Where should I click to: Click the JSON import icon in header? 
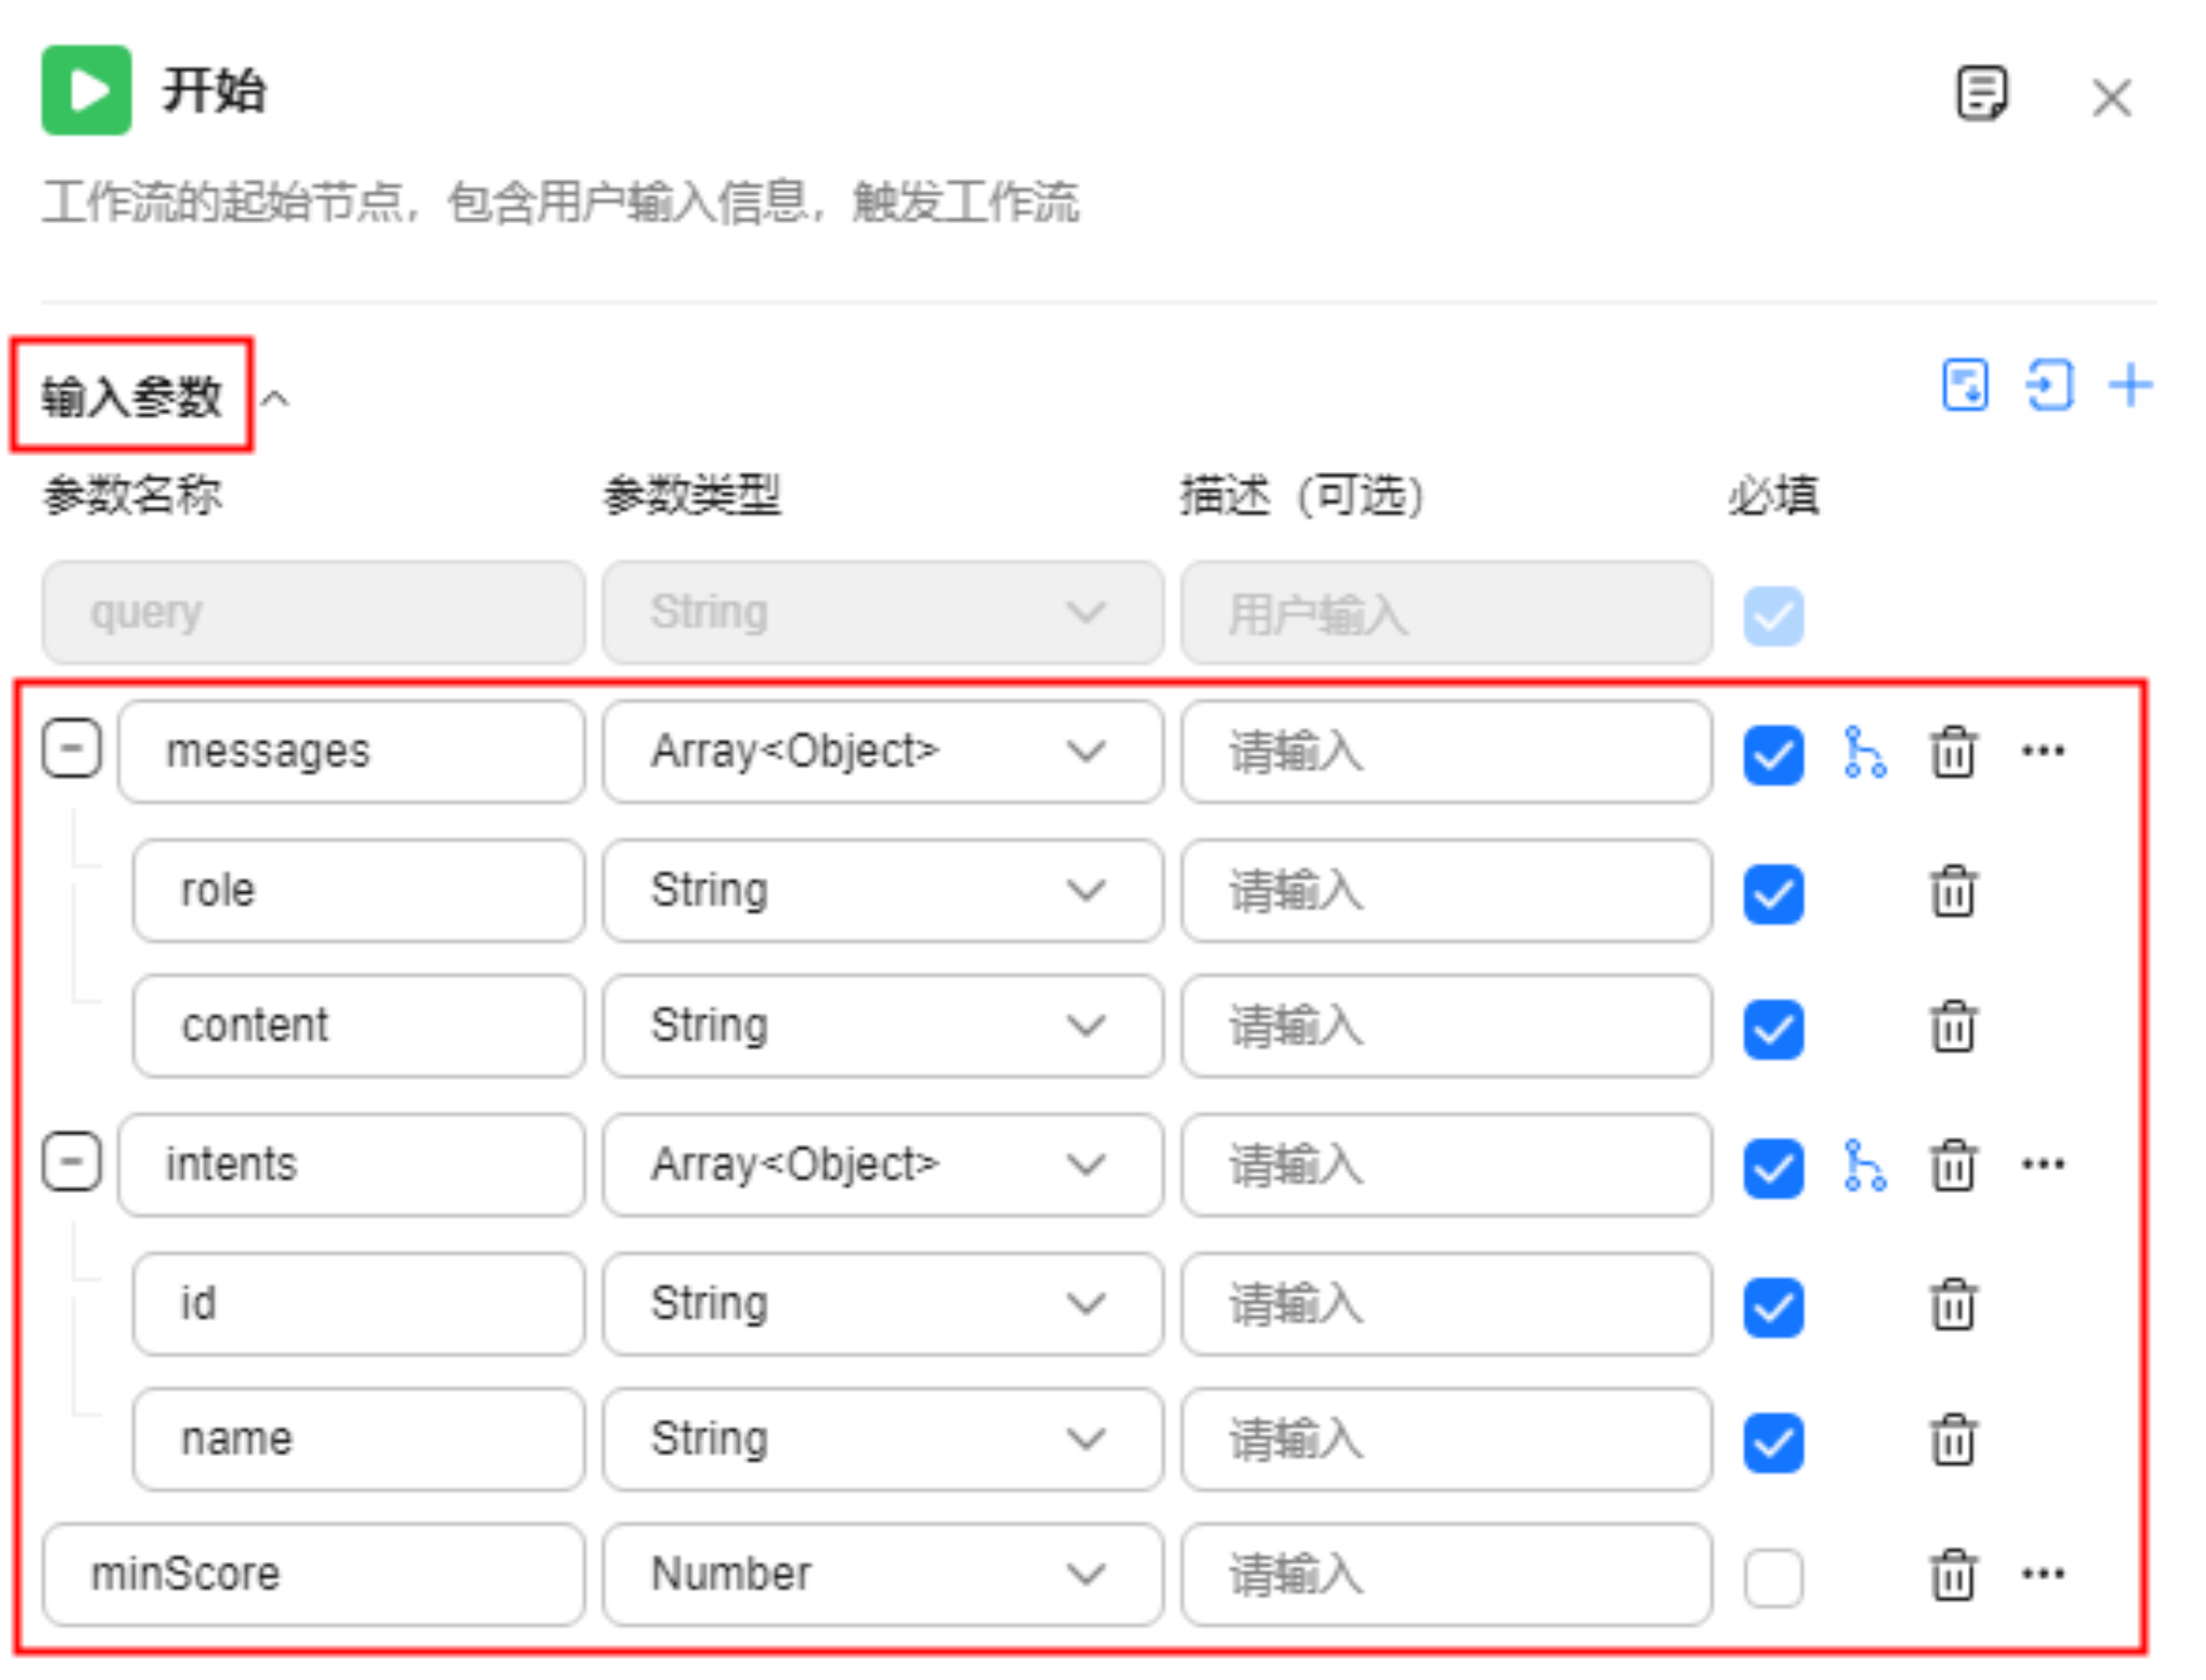click(x=1965, y=385)
